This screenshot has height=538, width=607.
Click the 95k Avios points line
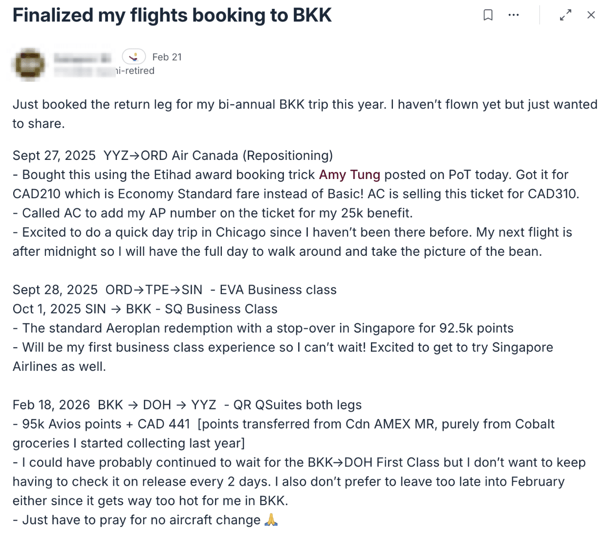pyautogui.click(x=283, y=424)
